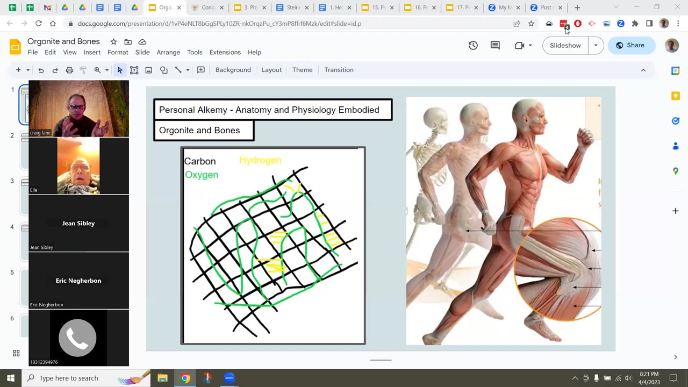This screenshot has width=688, height=387.
Task: Click the Paint format roller icon
Action: [83, 70]
